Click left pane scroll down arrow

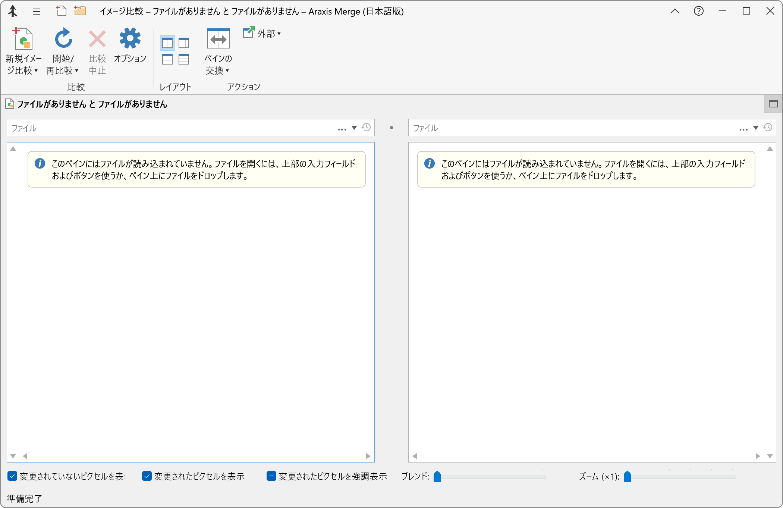click(x=13, y=456)
